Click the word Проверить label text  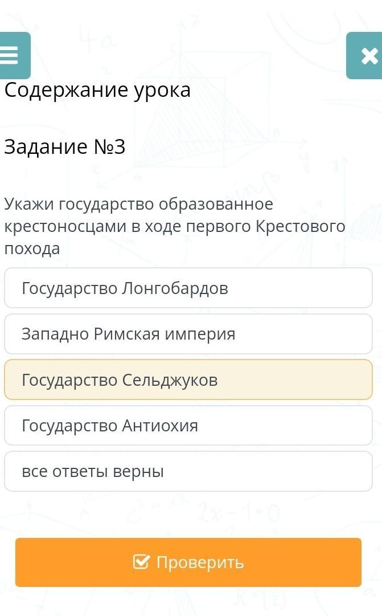click(200, 562)
